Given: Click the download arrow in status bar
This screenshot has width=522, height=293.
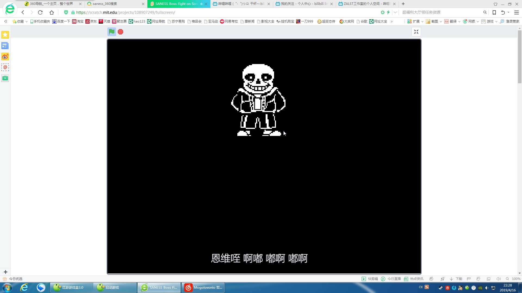Looking at the screenshot, I should tap(451, 279).
